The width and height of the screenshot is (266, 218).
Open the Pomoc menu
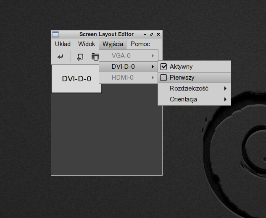pyautogui.click(x=140, y=44)
